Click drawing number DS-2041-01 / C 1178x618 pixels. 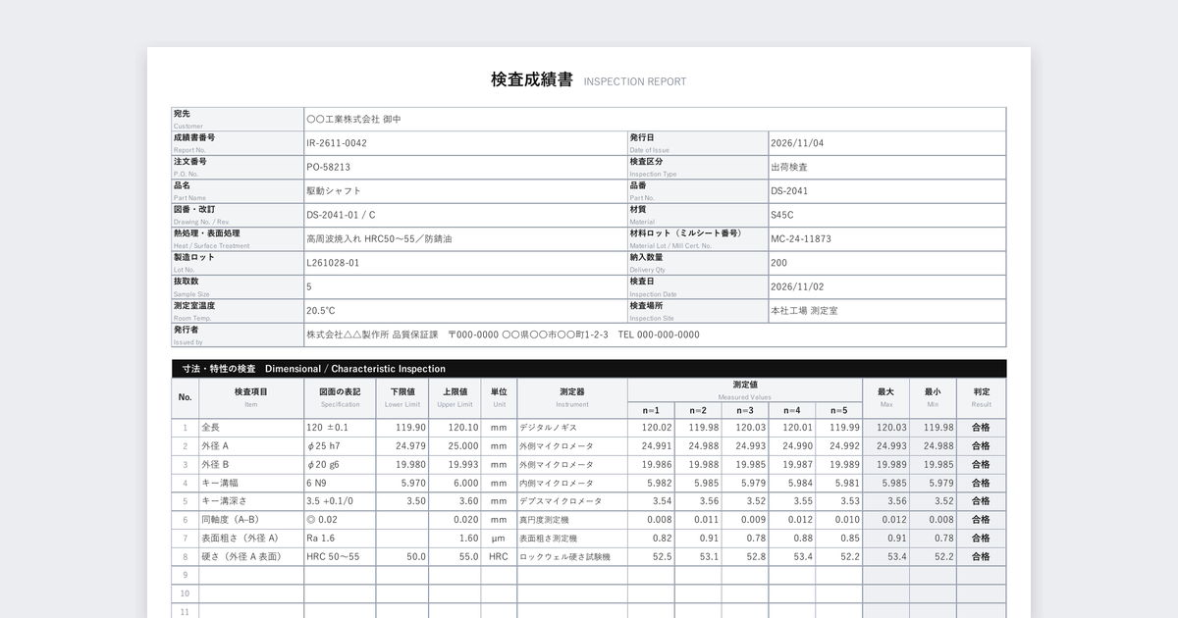pyautogui.click(x=341, y=215)
